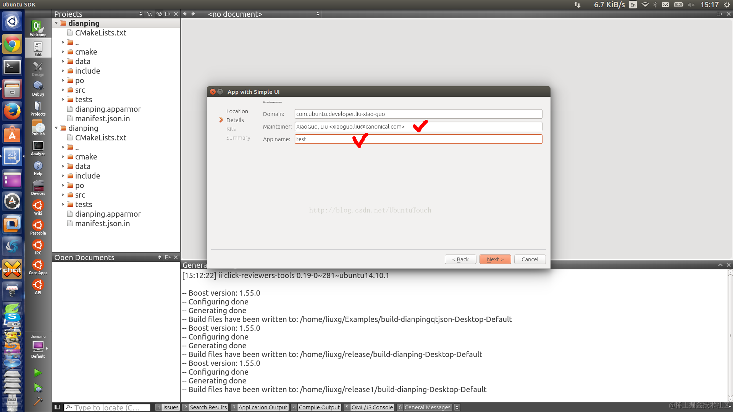The height and width of the screenshot is (412, 733).
Task: Click the Build hammer icon
Action: click(x=38, y=401)
